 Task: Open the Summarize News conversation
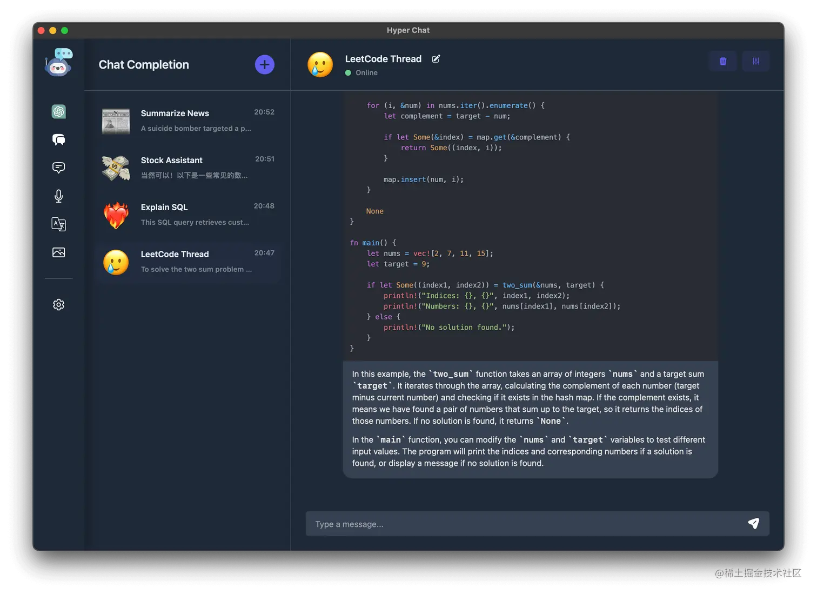point(187,121)
